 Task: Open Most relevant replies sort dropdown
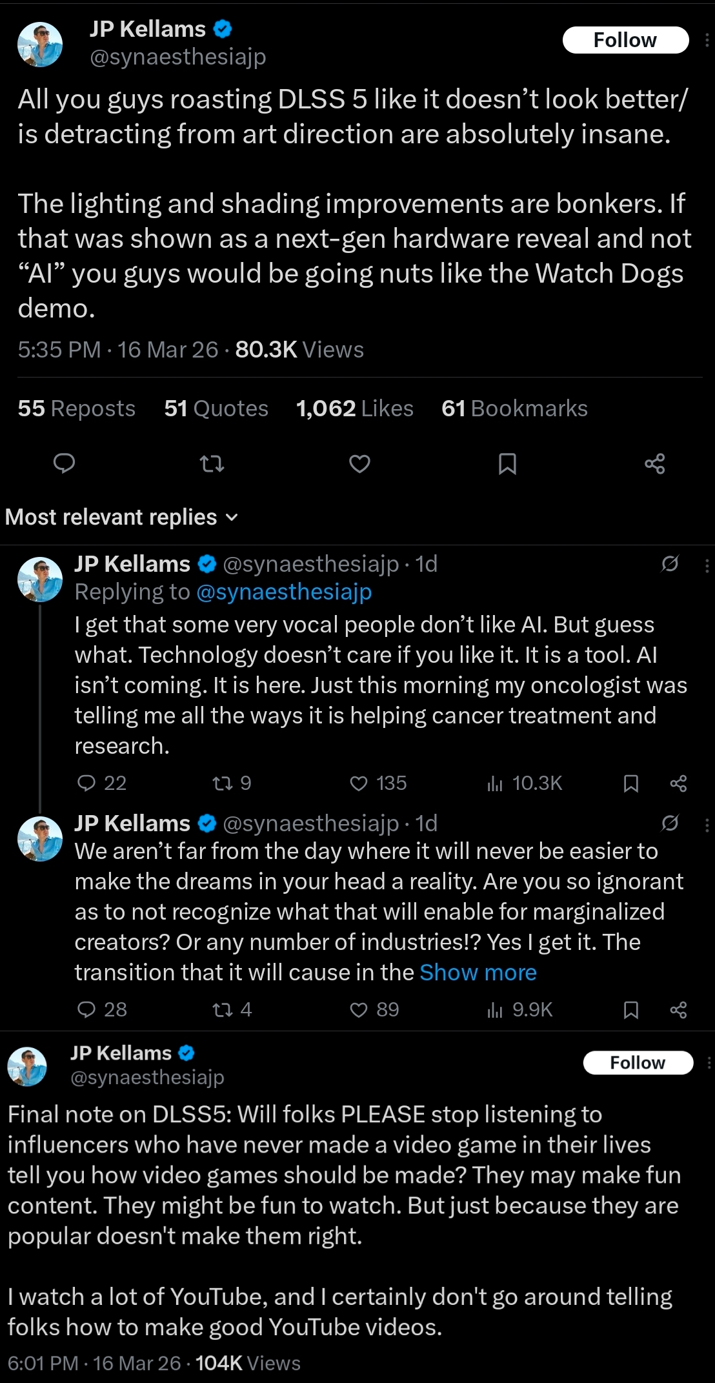pyautogui.click(x=122, y=517)
